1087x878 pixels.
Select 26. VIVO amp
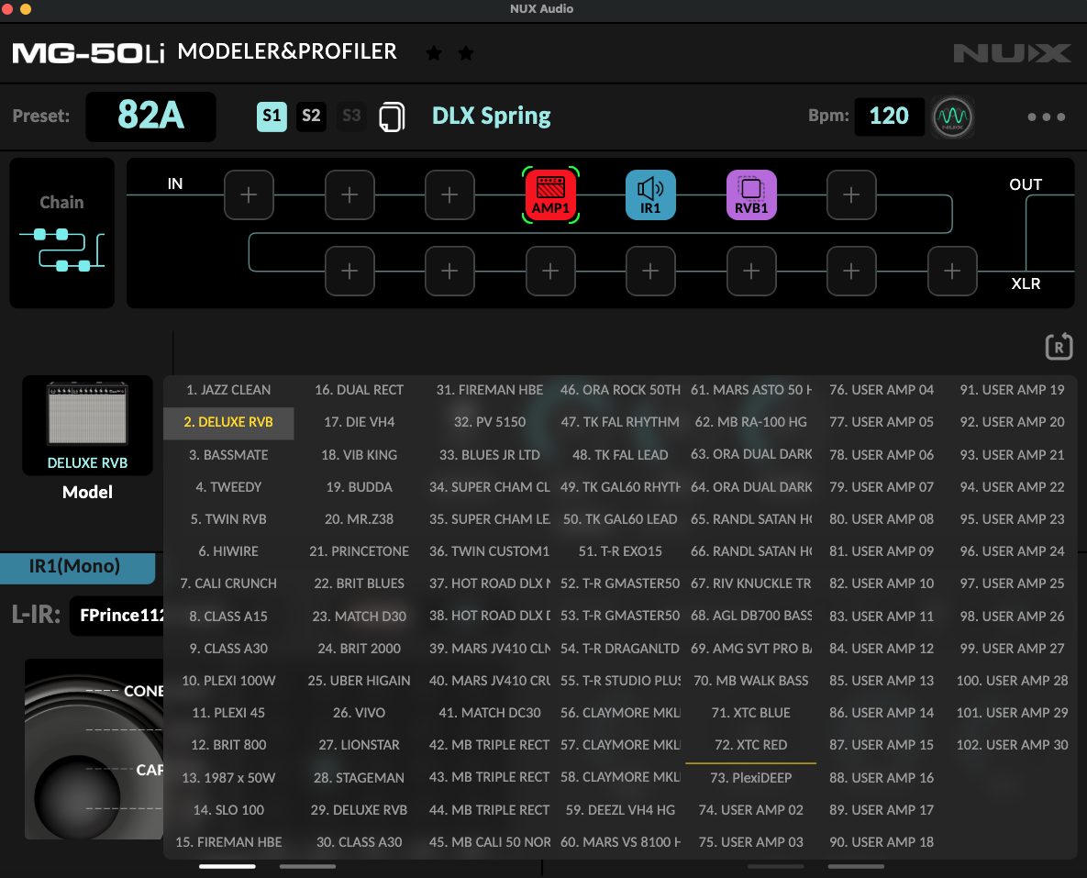pyautogui.click(x=359, y=713)
